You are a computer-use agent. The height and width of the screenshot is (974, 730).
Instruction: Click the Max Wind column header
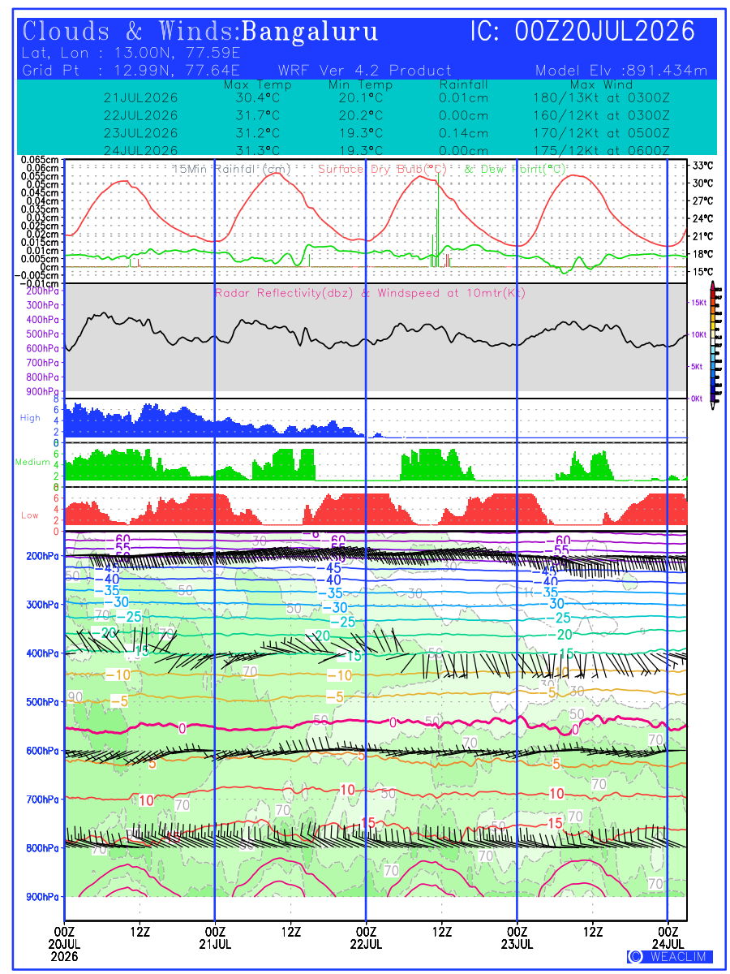click(600, 84)
